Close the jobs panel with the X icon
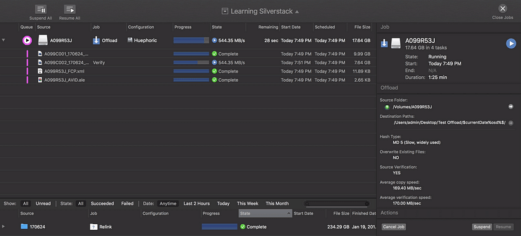Image resolution: width=521 pixels, height=236 pixels. (x=503, y=9)
